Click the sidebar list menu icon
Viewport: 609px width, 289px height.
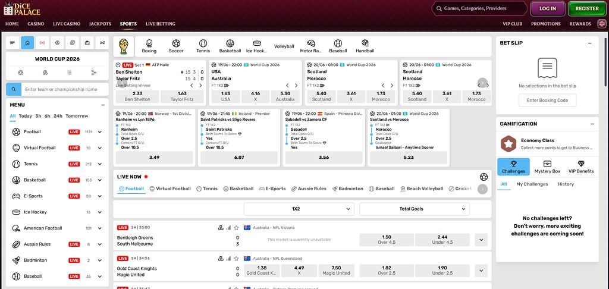12,43
